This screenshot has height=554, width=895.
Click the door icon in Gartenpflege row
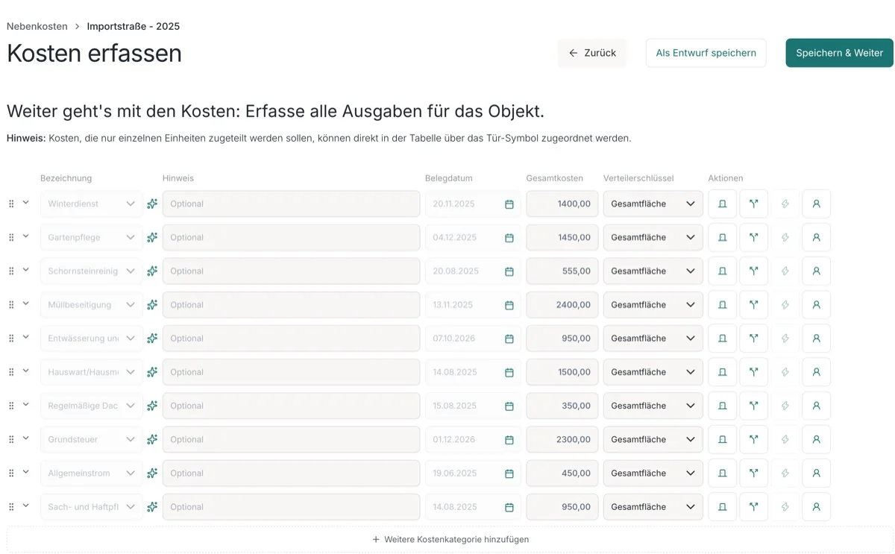pos(722,237)
